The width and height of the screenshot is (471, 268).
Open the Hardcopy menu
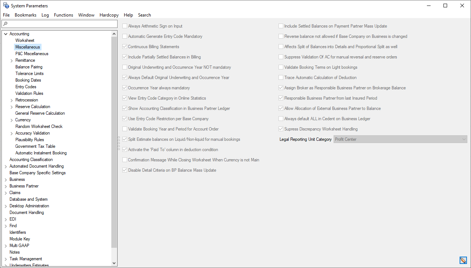tap(109, 15)
